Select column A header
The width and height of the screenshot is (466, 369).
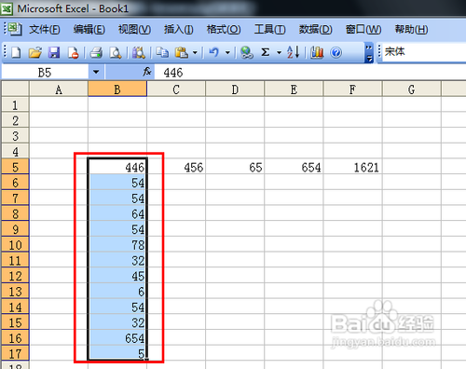(59, 89)
